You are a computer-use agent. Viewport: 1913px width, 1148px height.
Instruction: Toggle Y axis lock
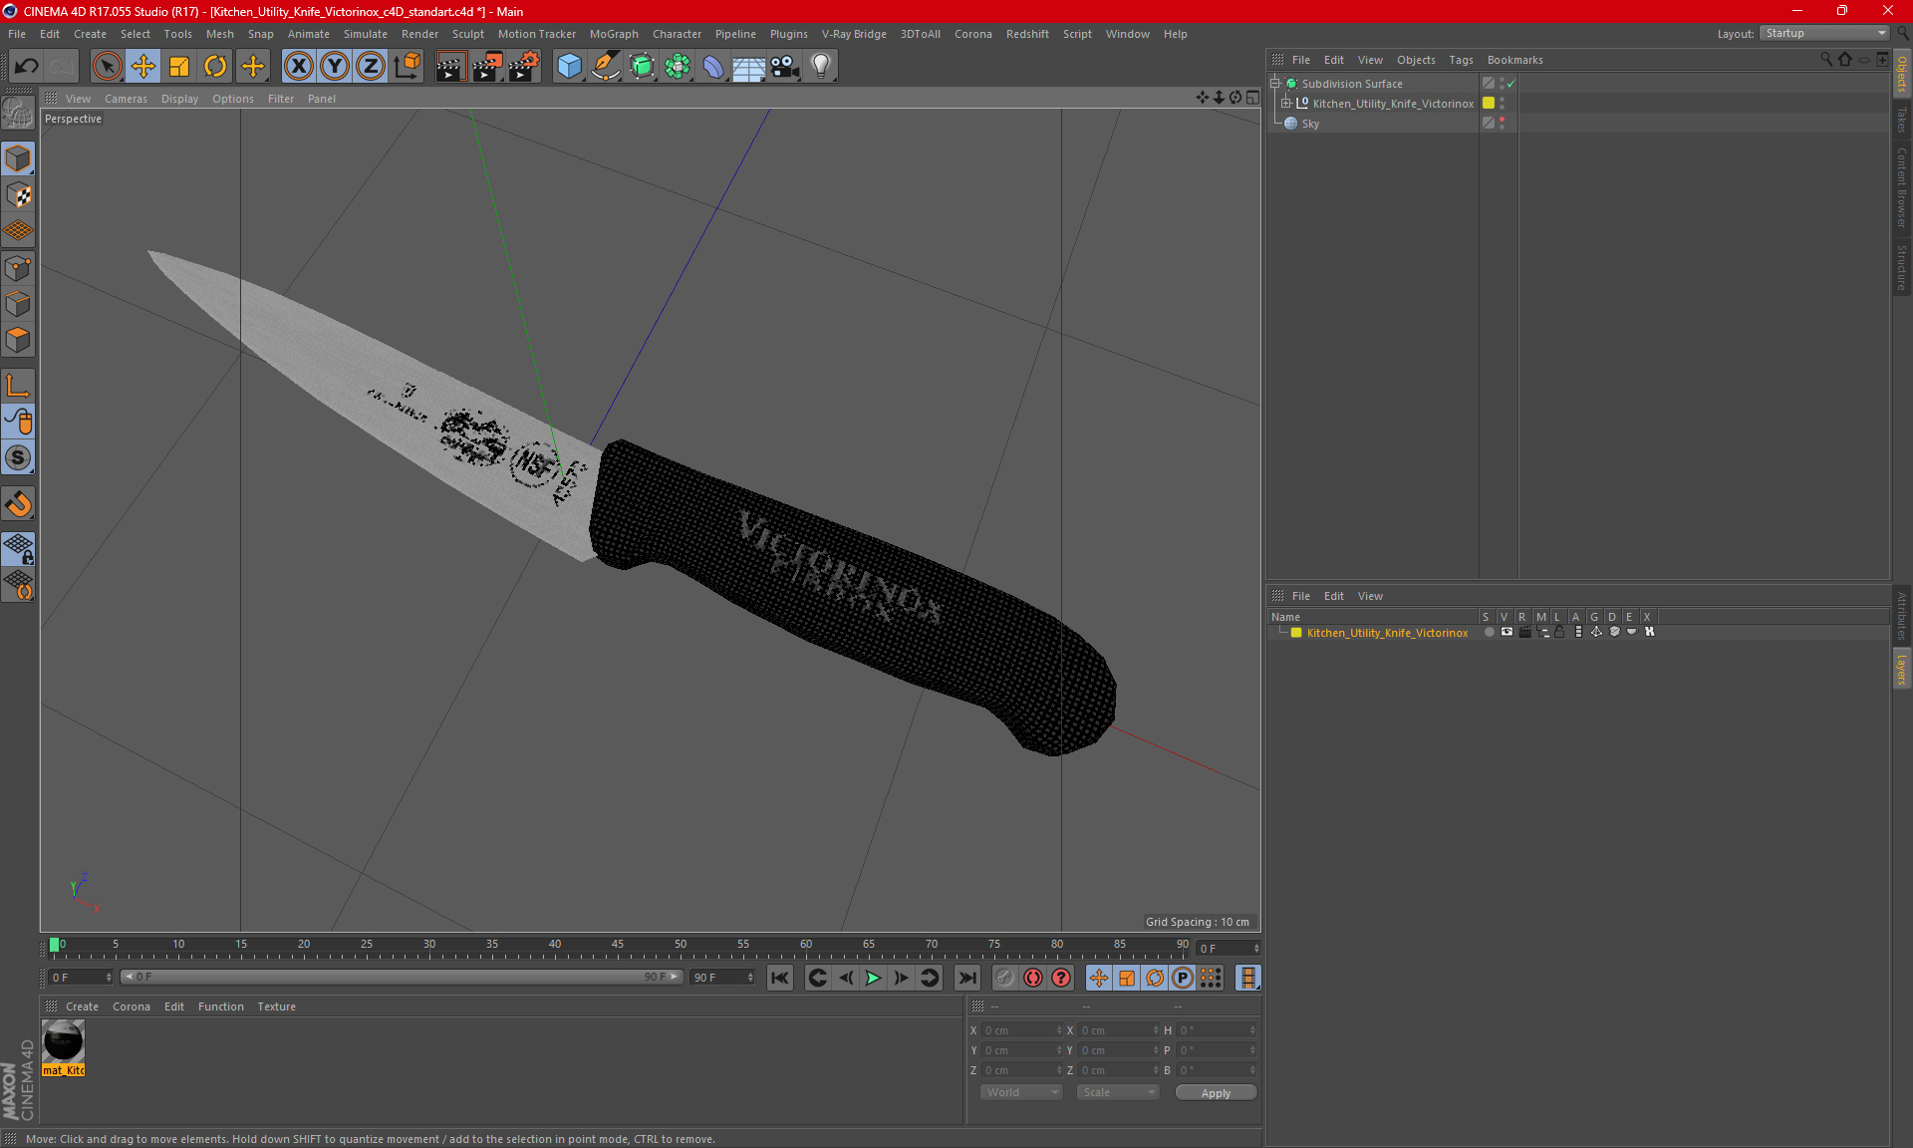[335, 66]
